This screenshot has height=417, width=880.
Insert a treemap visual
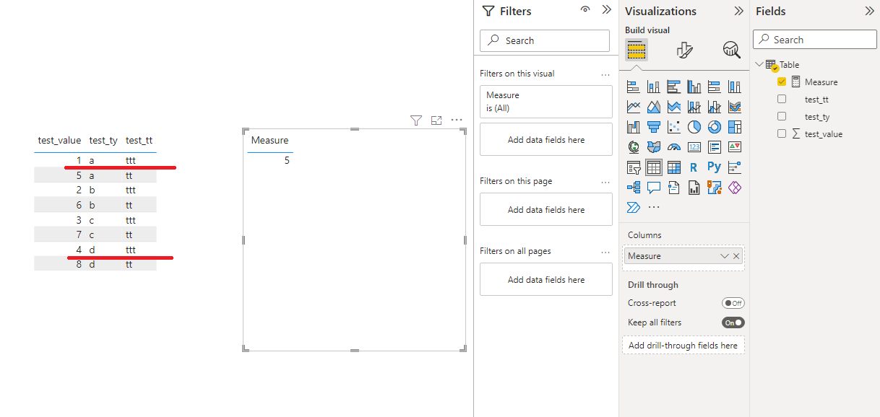735,127
